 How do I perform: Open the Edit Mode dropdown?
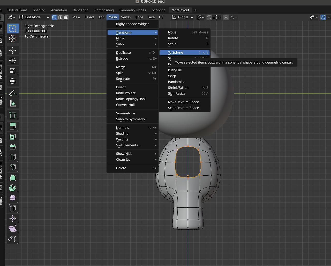coord(34,17)
